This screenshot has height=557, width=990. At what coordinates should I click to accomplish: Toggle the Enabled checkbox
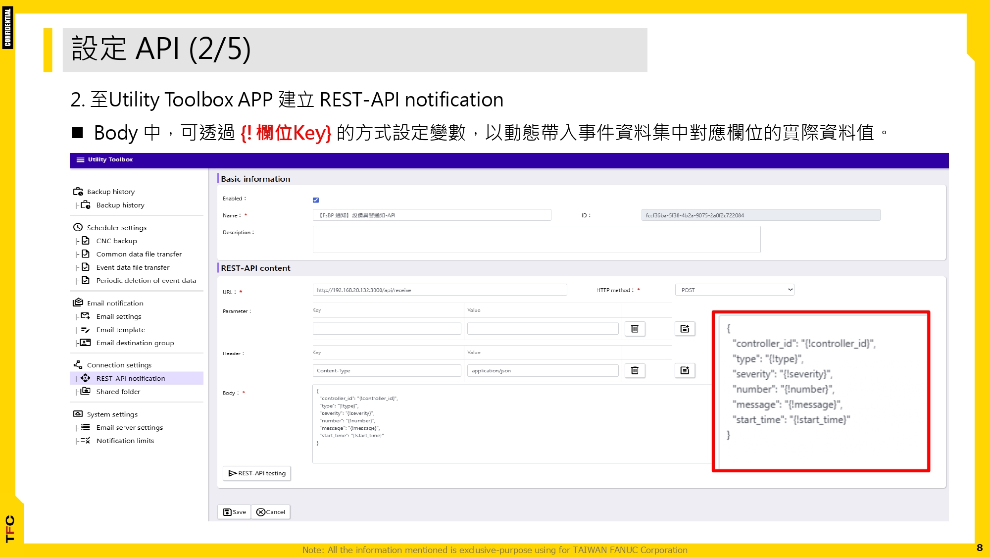315,199
